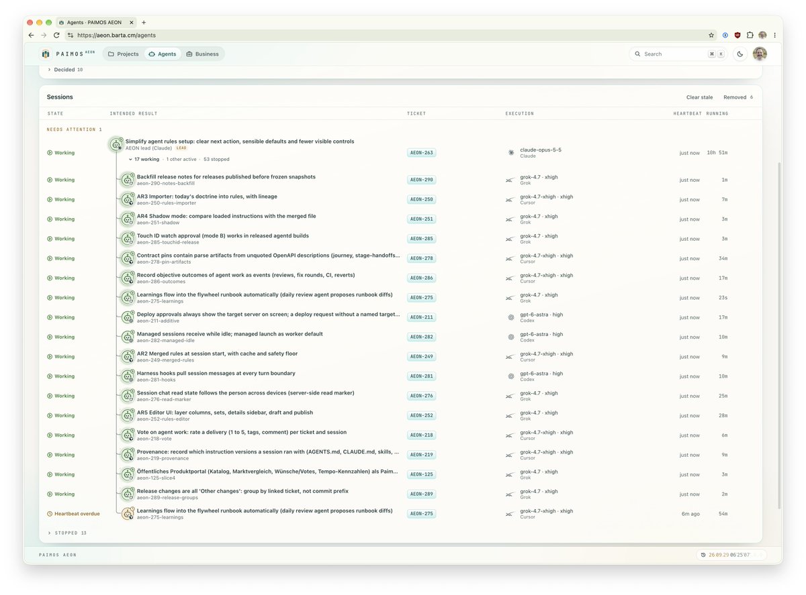Toggle dark mode with the moon button
The height and width of the screenshot is (595, 806).
[740, 54]
